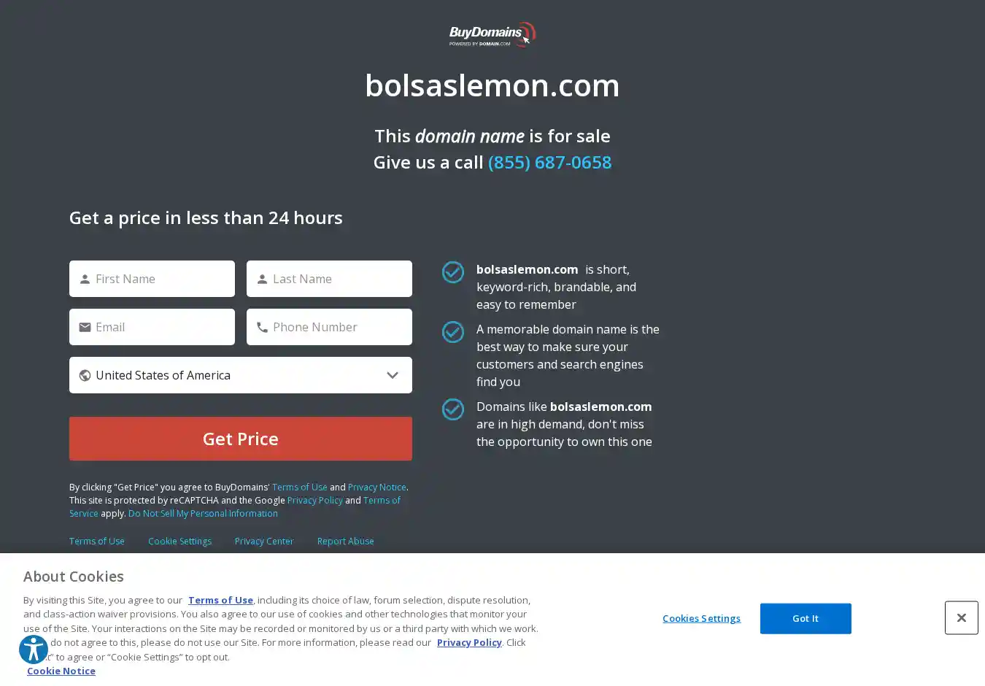Close the cookie banner with X

[x=961, y=618]
